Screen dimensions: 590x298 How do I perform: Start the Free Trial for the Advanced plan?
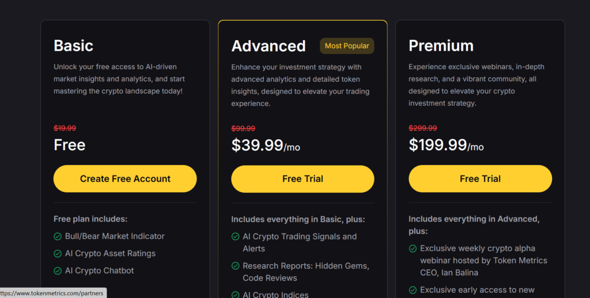[302, 179]
